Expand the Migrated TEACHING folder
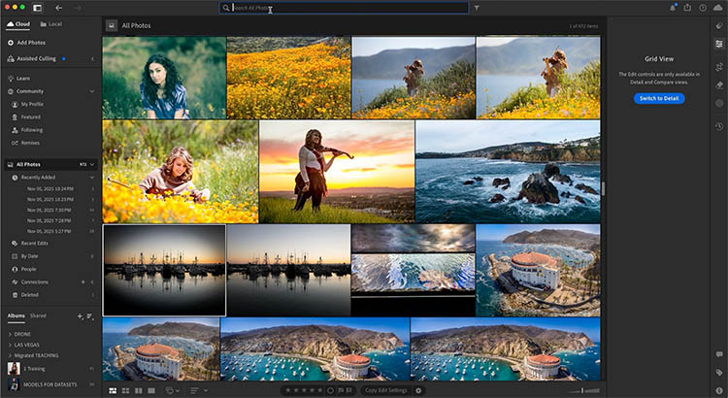Screen dimensions: 728x398 click(10, 355)
